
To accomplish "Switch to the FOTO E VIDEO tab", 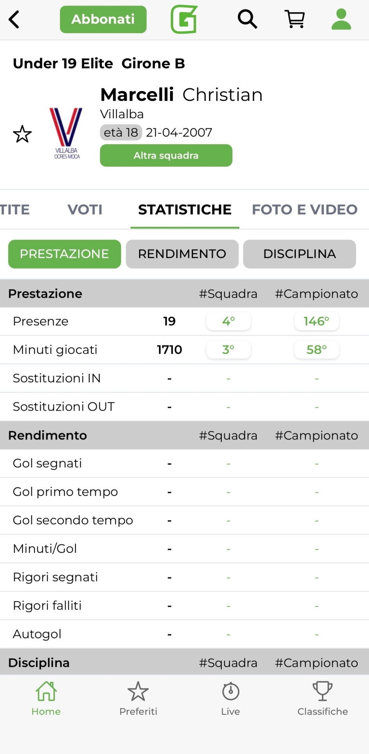I will coord(304,210).
